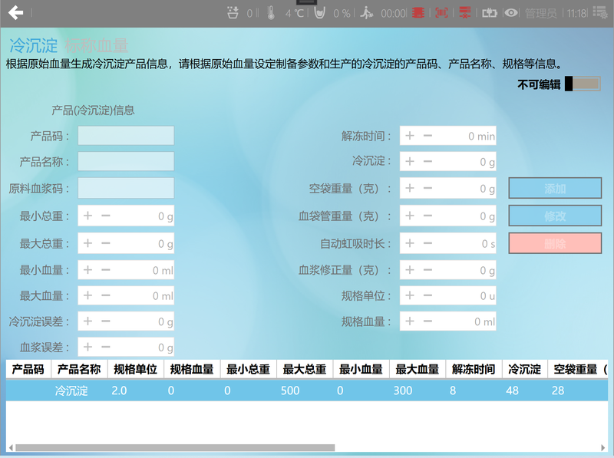Click the 最大总重 column header
The width and height of the screenshot is (614, 458).
coord(305,369)
